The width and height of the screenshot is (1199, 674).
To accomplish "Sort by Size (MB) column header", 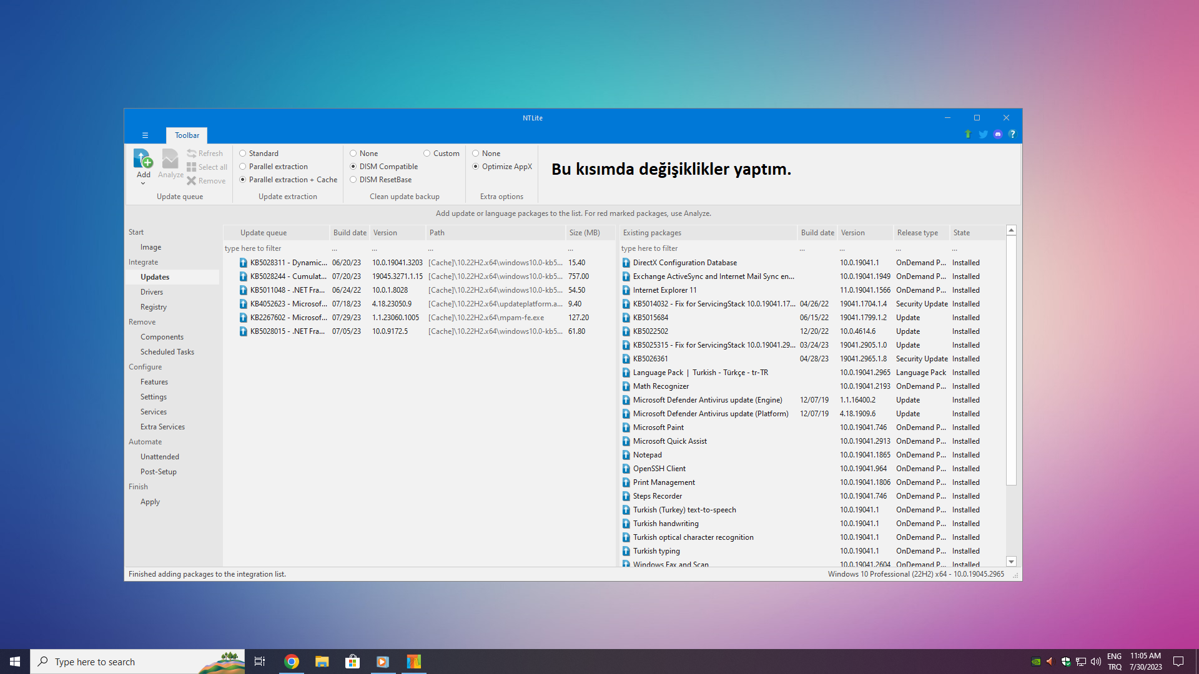I will tap(584, 233).
